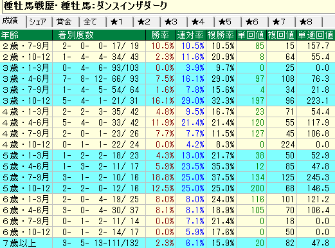Open the ★1 star tab
The width and height of the screenshot is (335, 248).
[x=120, y=22]
